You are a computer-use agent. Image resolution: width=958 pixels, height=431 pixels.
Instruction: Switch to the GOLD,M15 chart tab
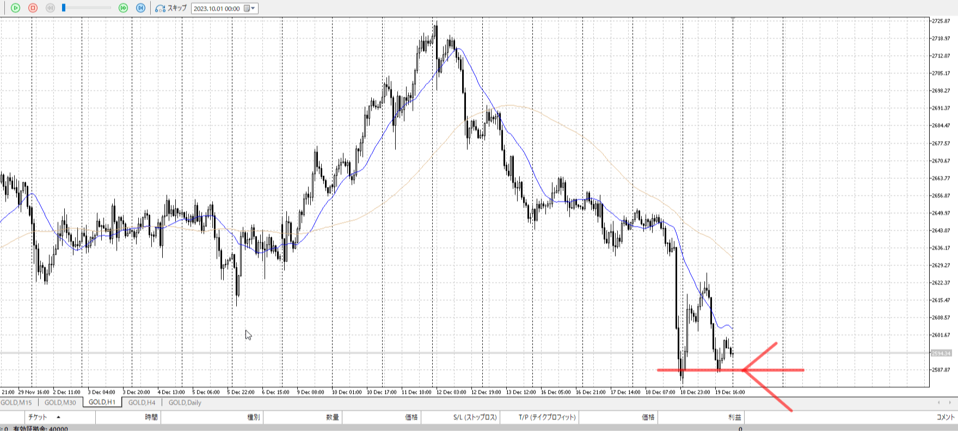pyautogui.click(x=16, y=403)
